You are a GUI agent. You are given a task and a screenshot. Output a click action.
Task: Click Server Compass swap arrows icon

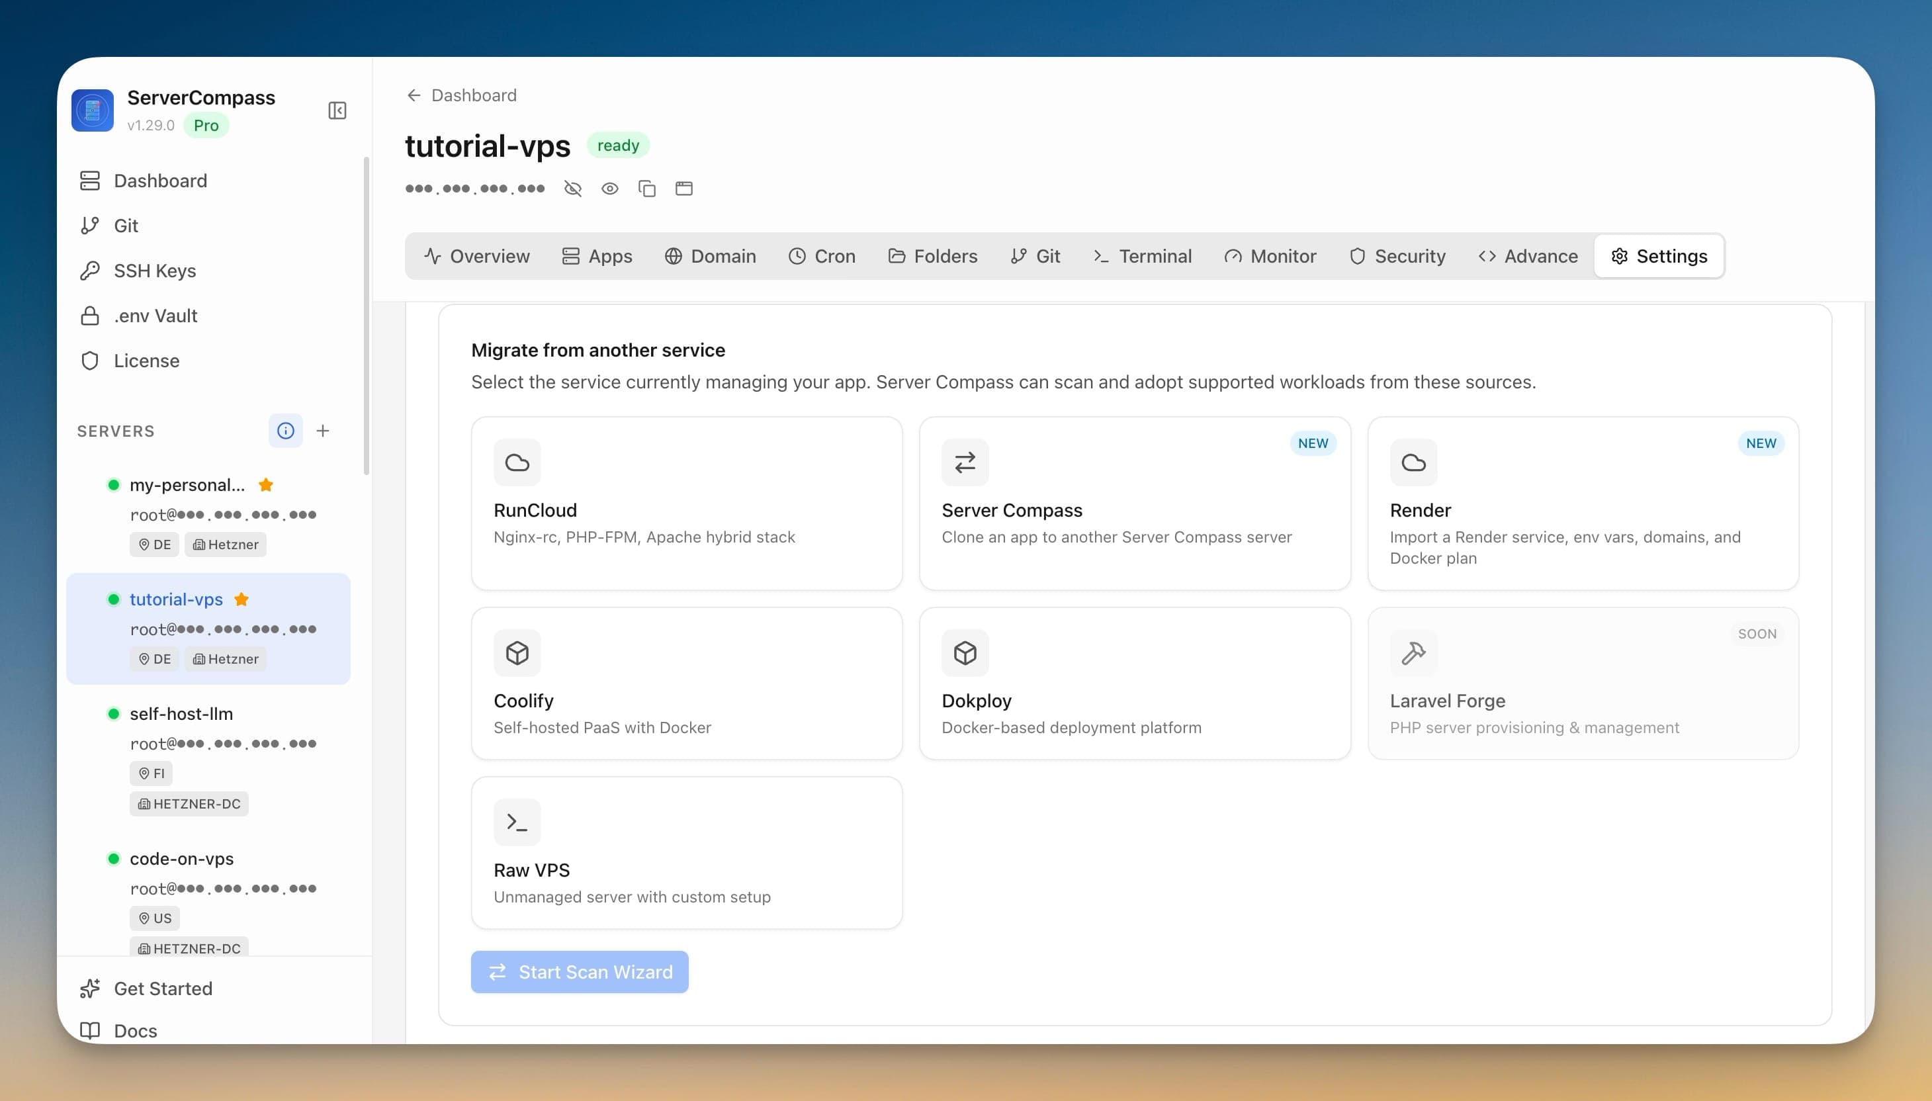(x=965, y=462)
